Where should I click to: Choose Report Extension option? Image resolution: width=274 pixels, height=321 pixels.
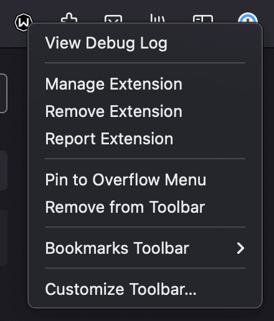pos(109,139)
